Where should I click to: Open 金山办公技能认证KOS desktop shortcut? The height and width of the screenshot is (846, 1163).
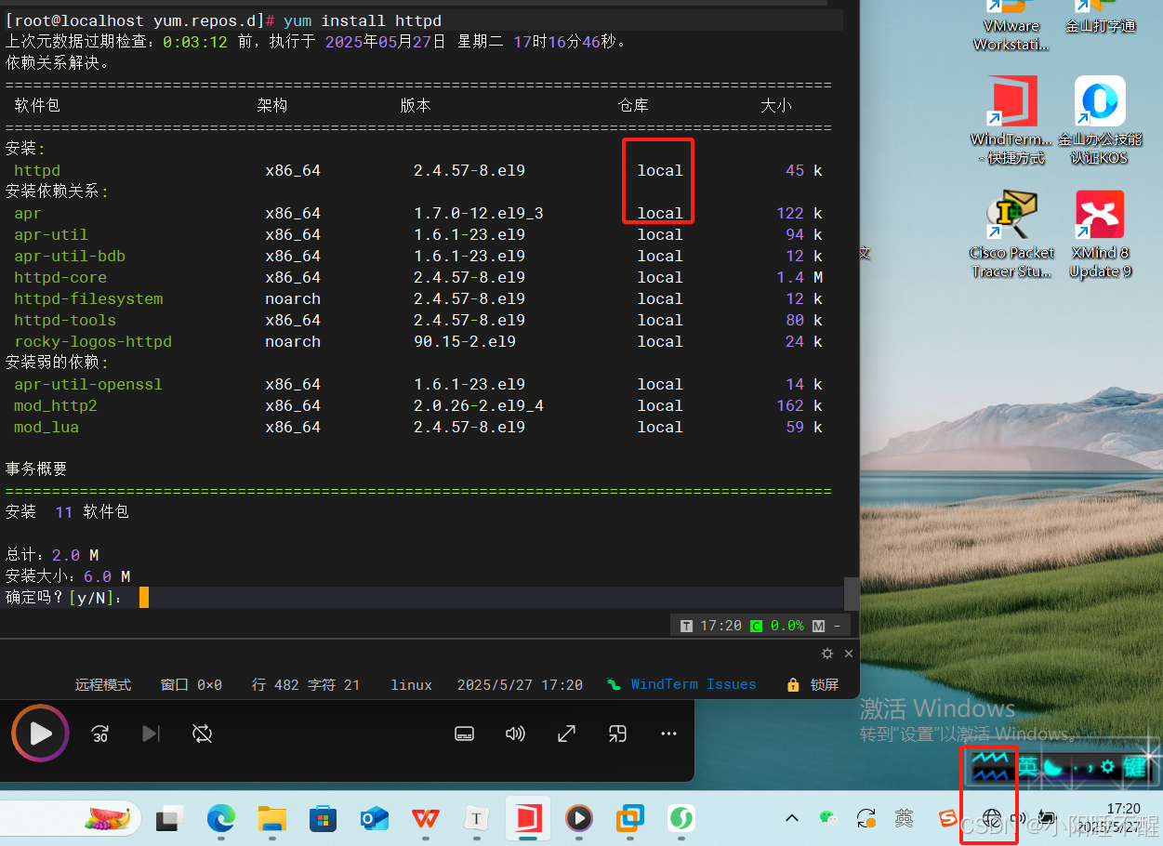coord(1101,121)
